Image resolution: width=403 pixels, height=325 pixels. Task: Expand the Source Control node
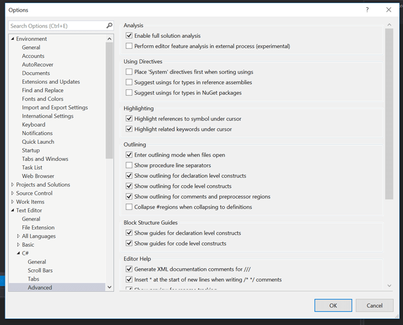pyautogui.click(x=13, y=193)
